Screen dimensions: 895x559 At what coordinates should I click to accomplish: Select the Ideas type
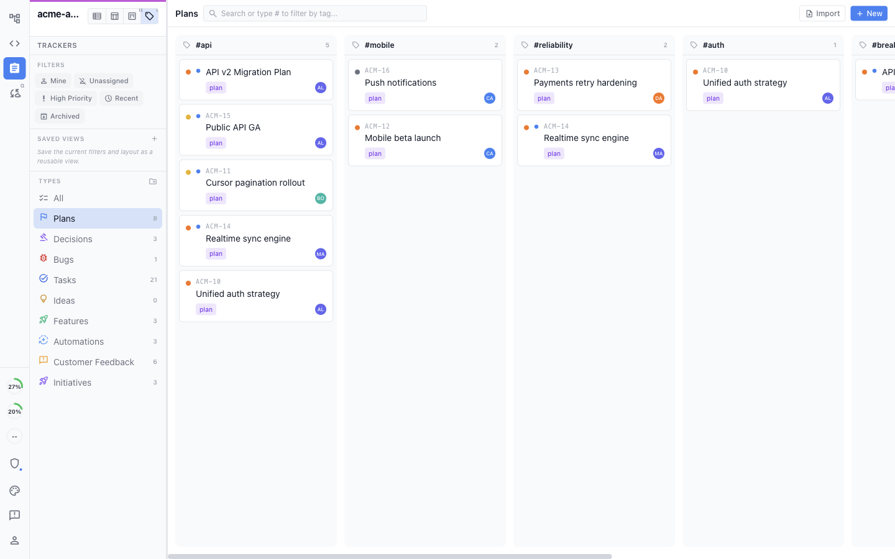[98, 301]
